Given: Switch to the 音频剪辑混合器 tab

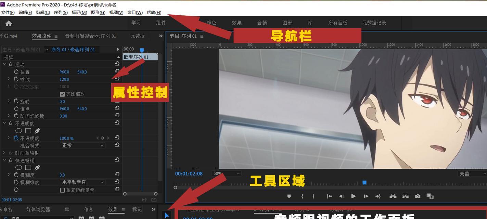Looking at the screenshot, I should 90,36.
